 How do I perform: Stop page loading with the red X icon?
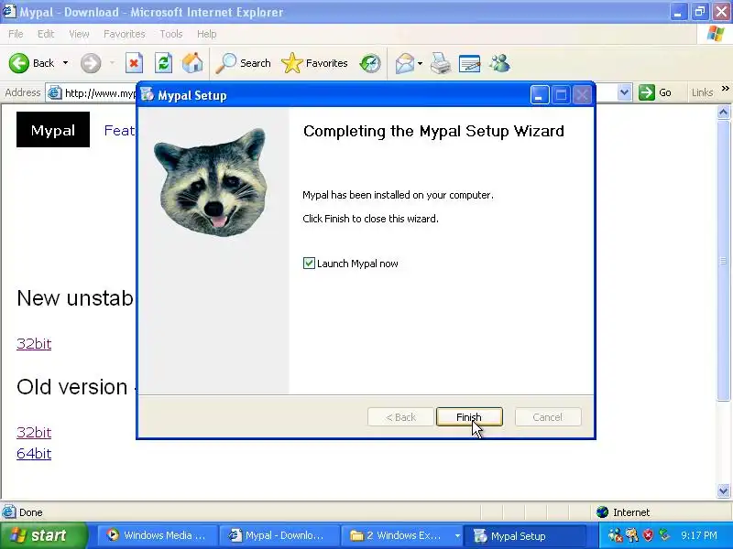click(x=134, y=63)
